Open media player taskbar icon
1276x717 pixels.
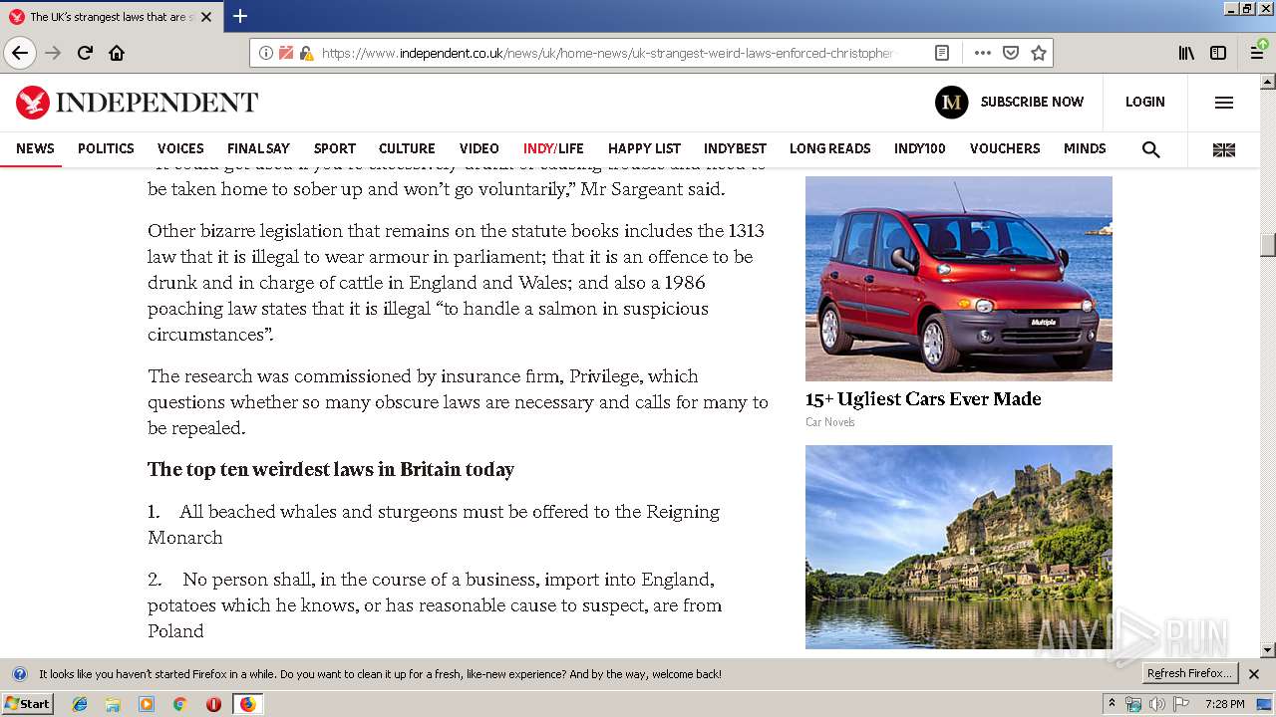click(147, 704)
